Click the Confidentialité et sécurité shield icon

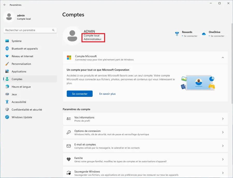coord(7,109)
